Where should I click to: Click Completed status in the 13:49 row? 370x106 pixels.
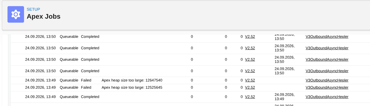pyautogui.click(x=90, y=97)
